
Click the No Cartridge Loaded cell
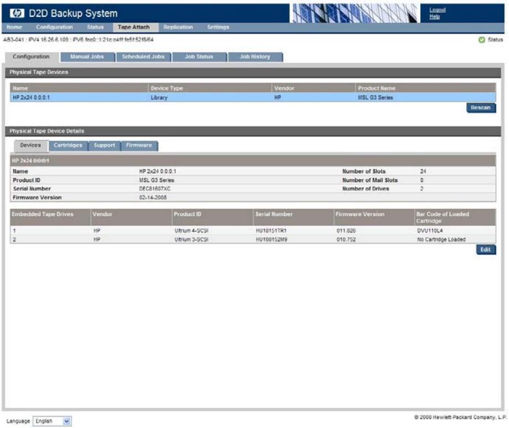441,239
